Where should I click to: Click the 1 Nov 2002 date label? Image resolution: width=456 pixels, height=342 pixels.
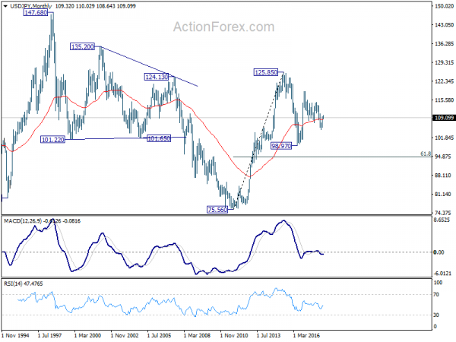[125, 335]
